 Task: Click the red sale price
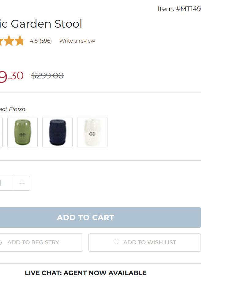pyautogui.click(x=12, y=76)
